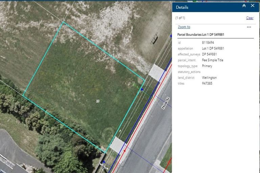Click the id value 8118494

coord(208,43)
